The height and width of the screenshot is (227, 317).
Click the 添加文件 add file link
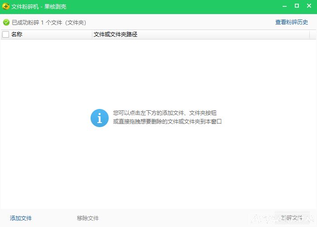click(21, 218)
